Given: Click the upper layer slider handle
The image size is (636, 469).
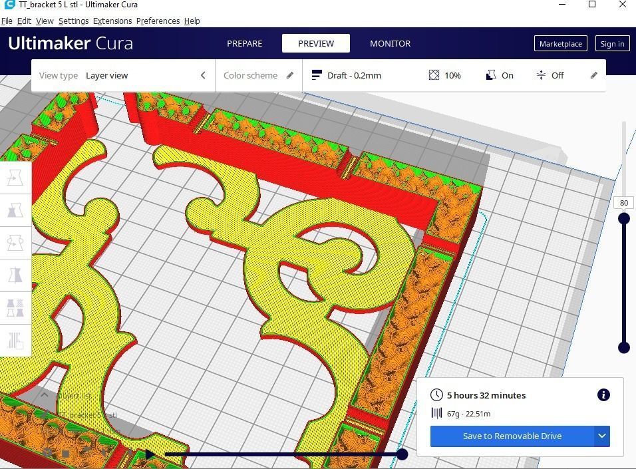Looking at the screenshot, I should tap(624, 219).
